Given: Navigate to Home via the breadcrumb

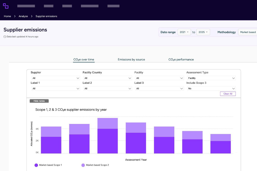Looking at the screenshot, I should tap(7, 16).
